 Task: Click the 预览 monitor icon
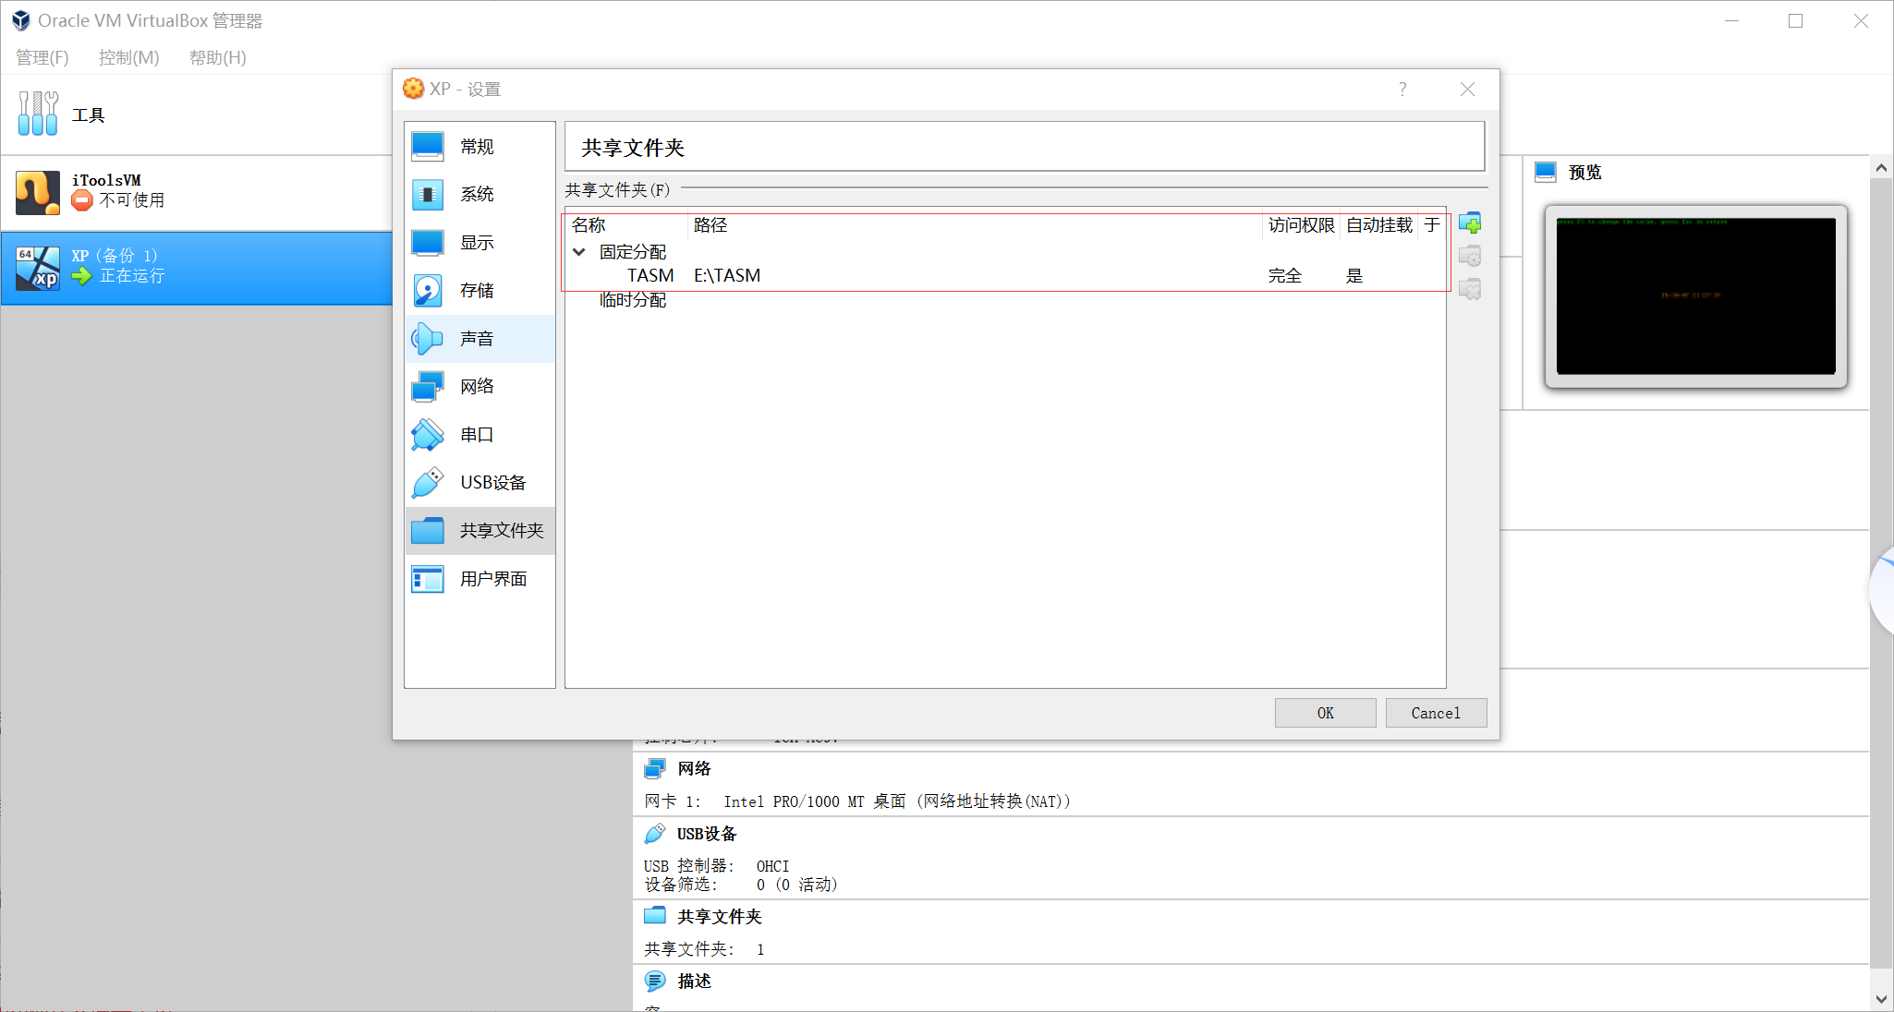(1546, 172)
